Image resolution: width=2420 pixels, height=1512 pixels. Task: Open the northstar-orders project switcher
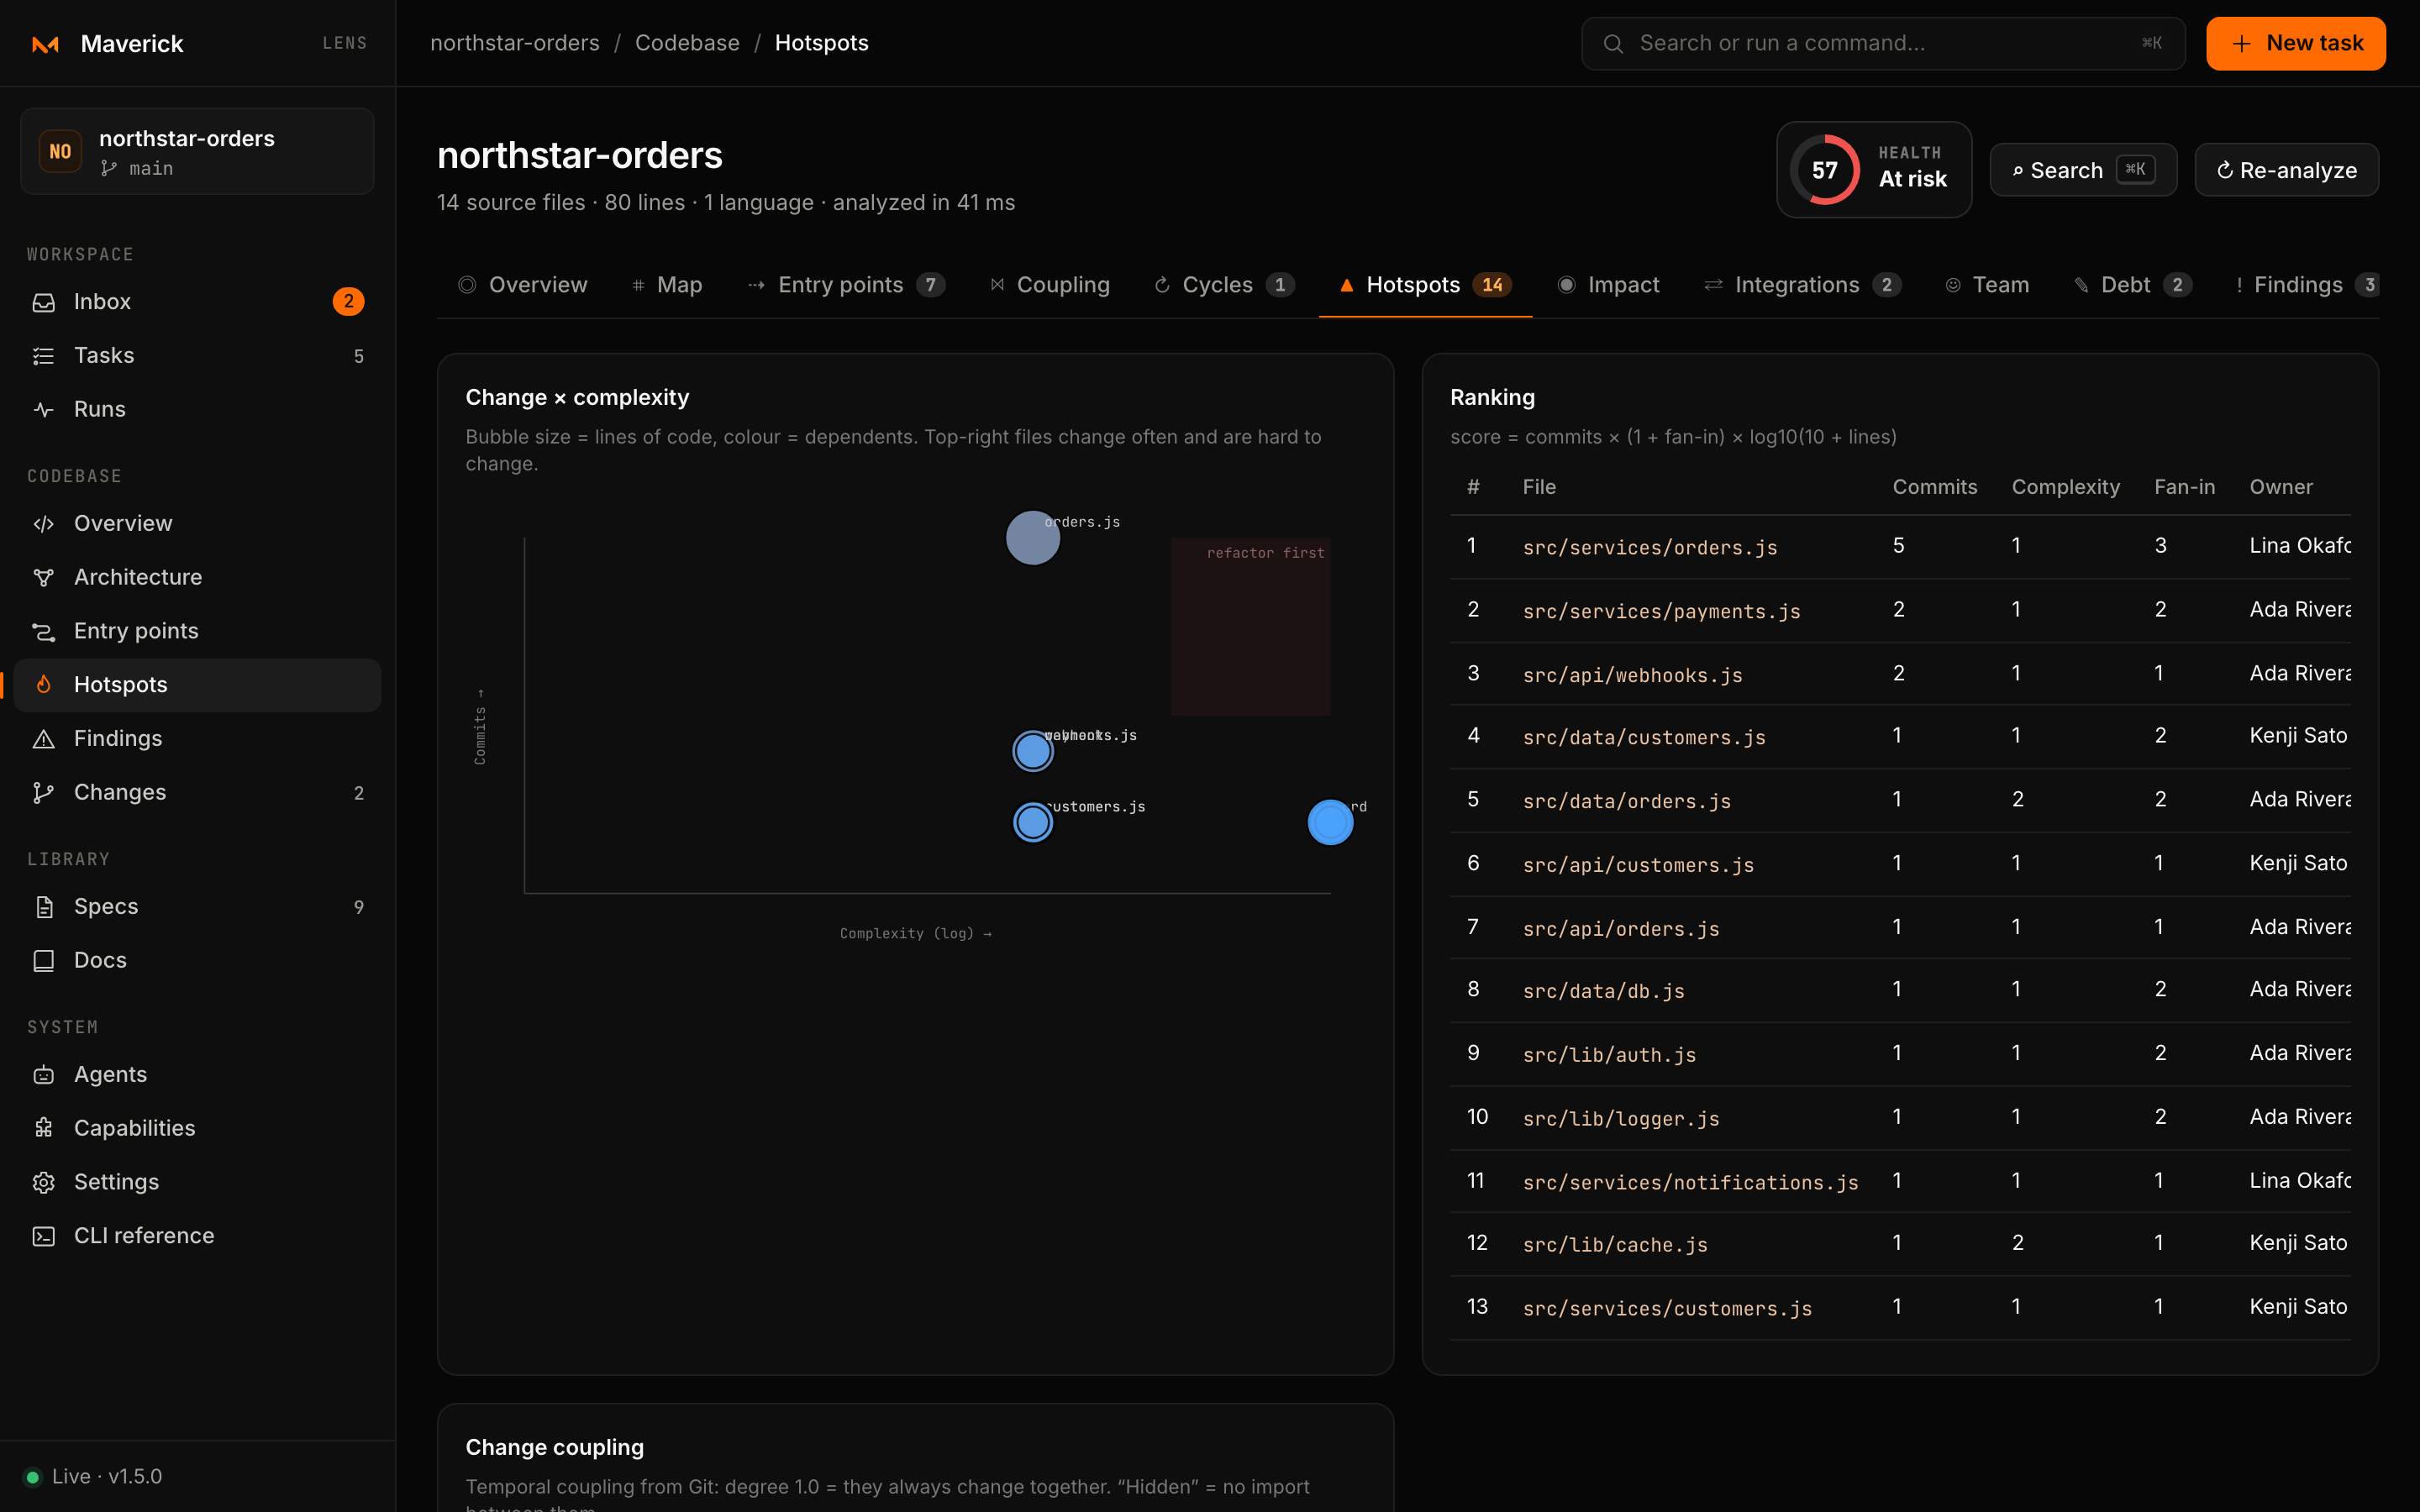click(x=197, y=152)
